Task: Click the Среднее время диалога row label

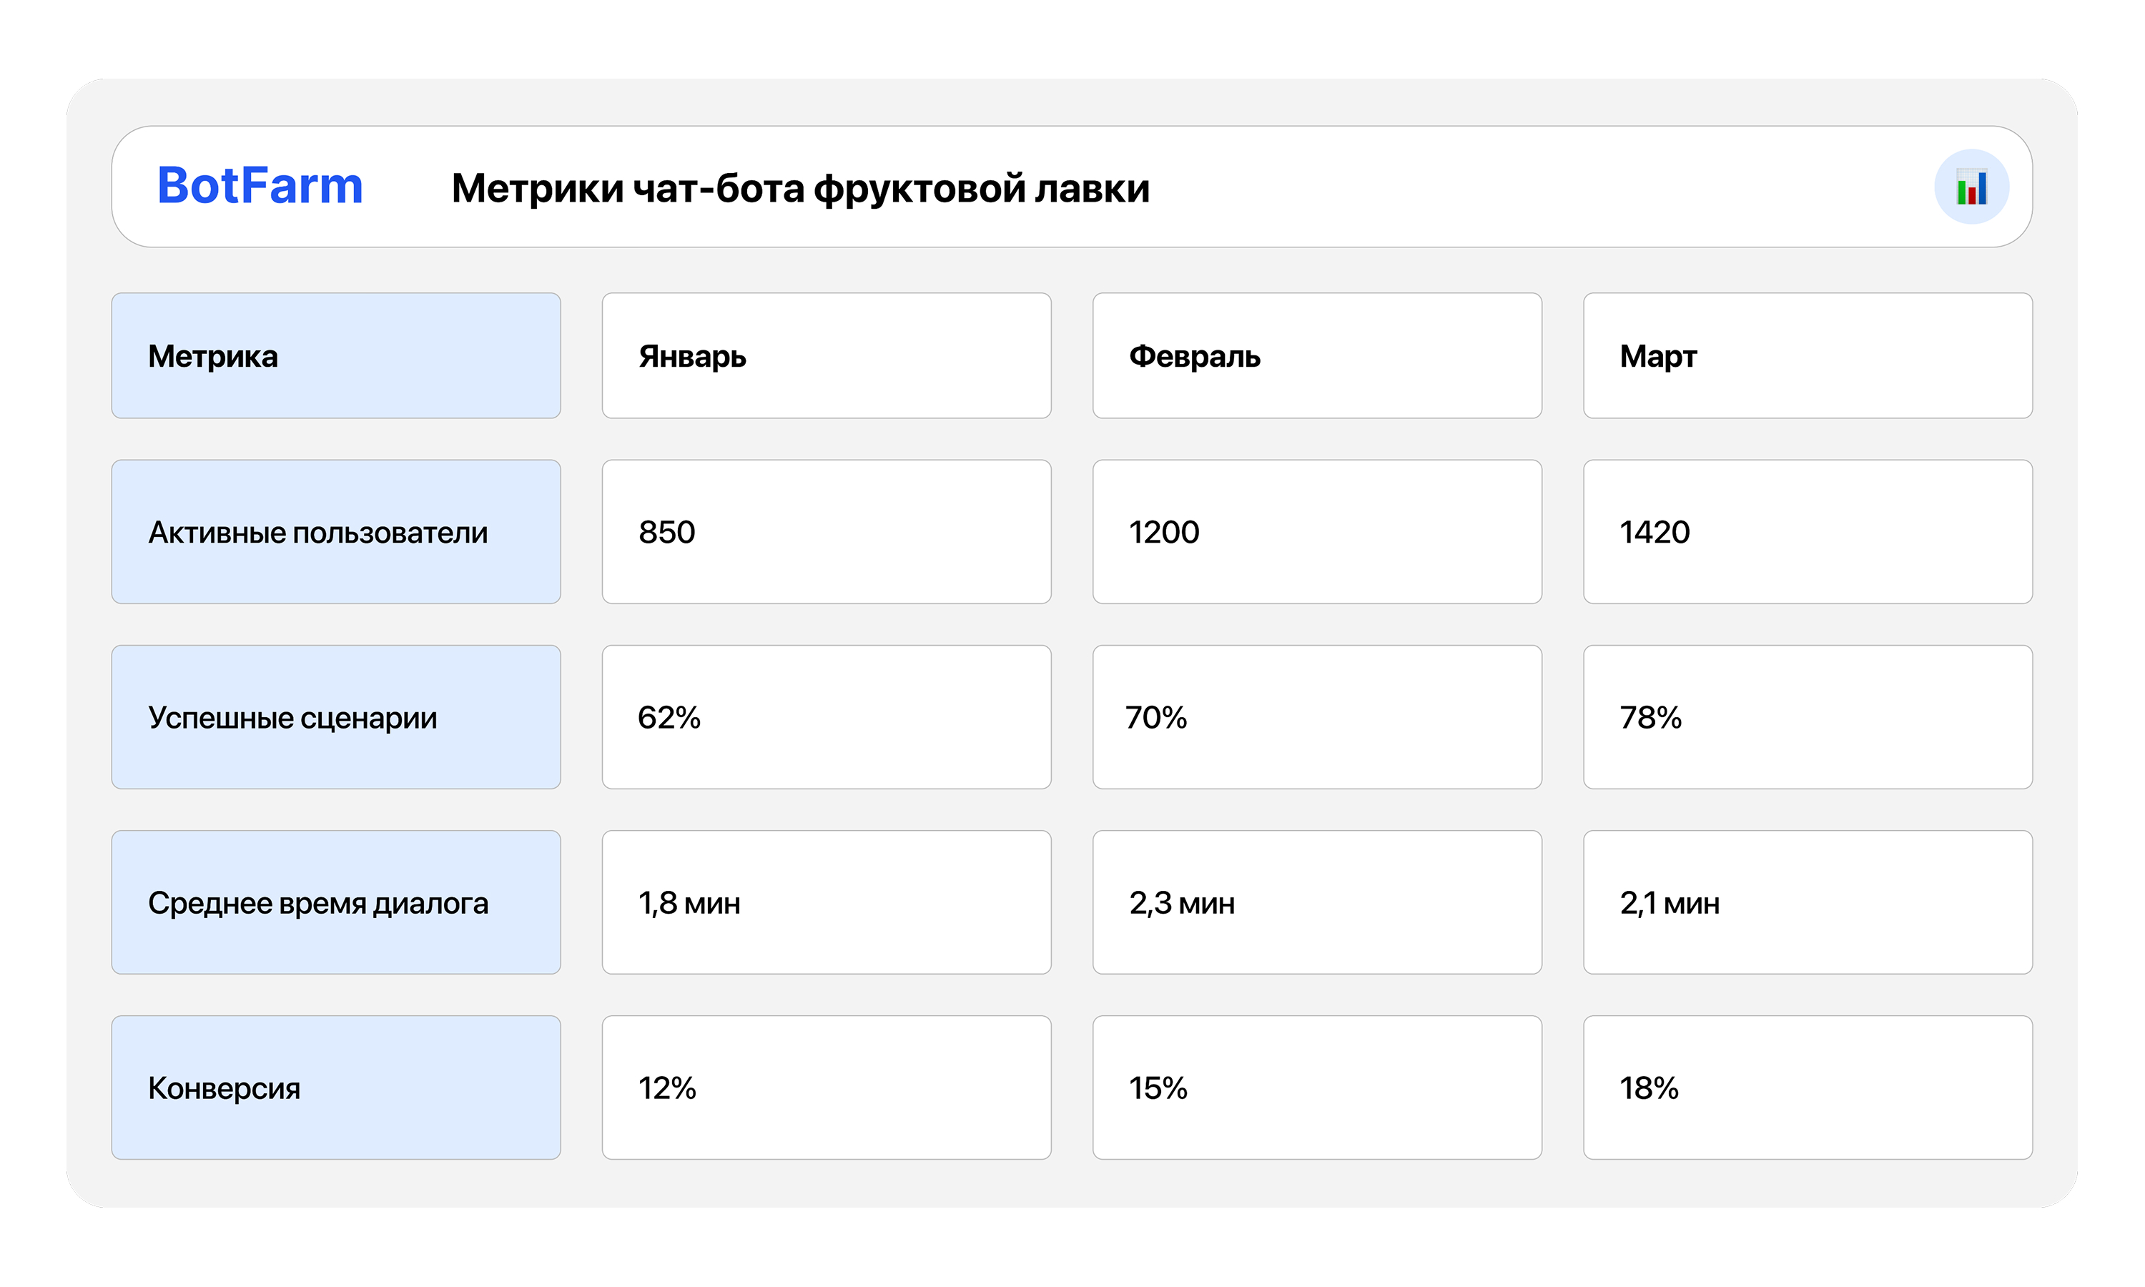Action: 335,902
